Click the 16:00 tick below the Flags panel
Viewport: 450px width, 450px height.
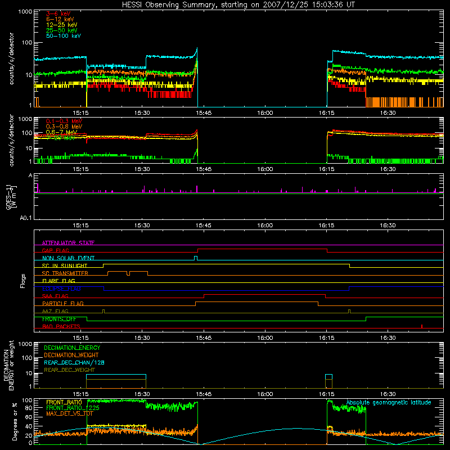click(265, 338)
